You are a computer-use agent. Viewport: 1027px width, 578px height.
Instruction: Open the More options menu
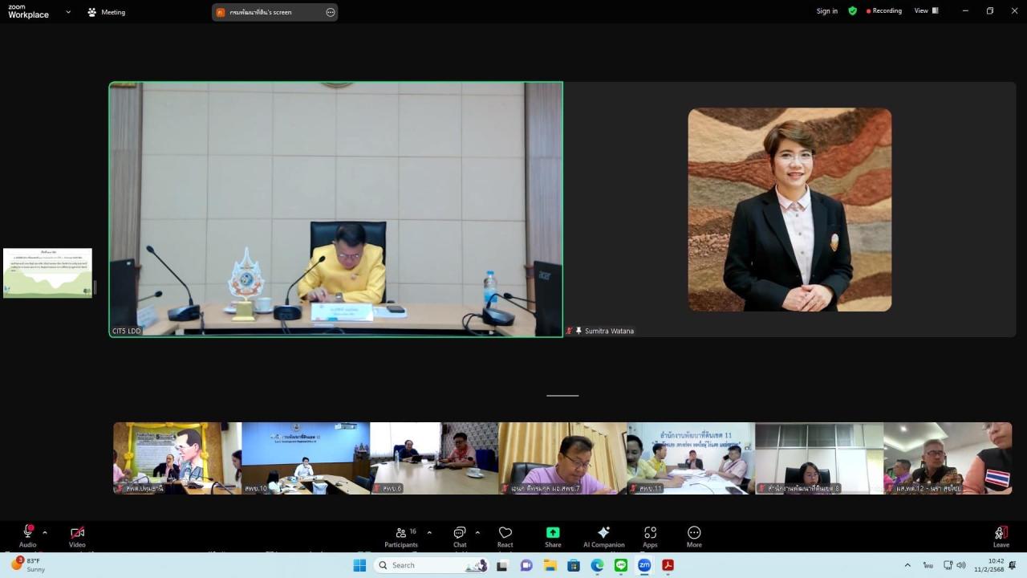tap(694, 534)
